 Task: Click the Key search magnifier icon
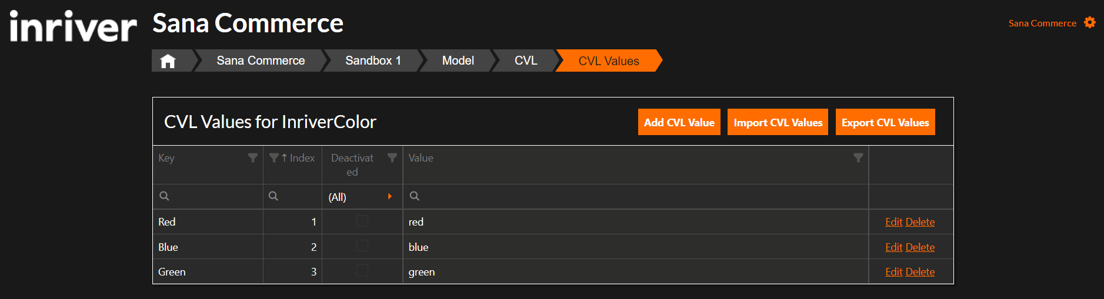(165, 196)
